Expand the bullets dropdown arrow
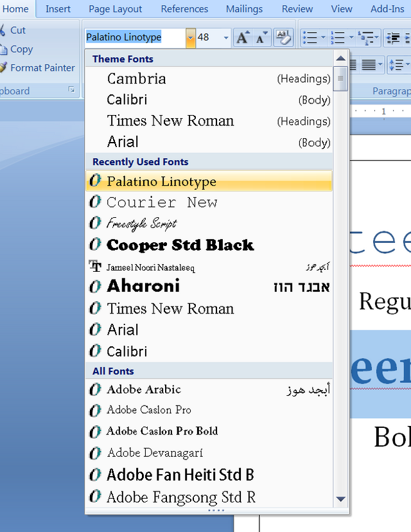Image resolution: width=411 pixels, height=532 pixels. (x=323, y=37)
